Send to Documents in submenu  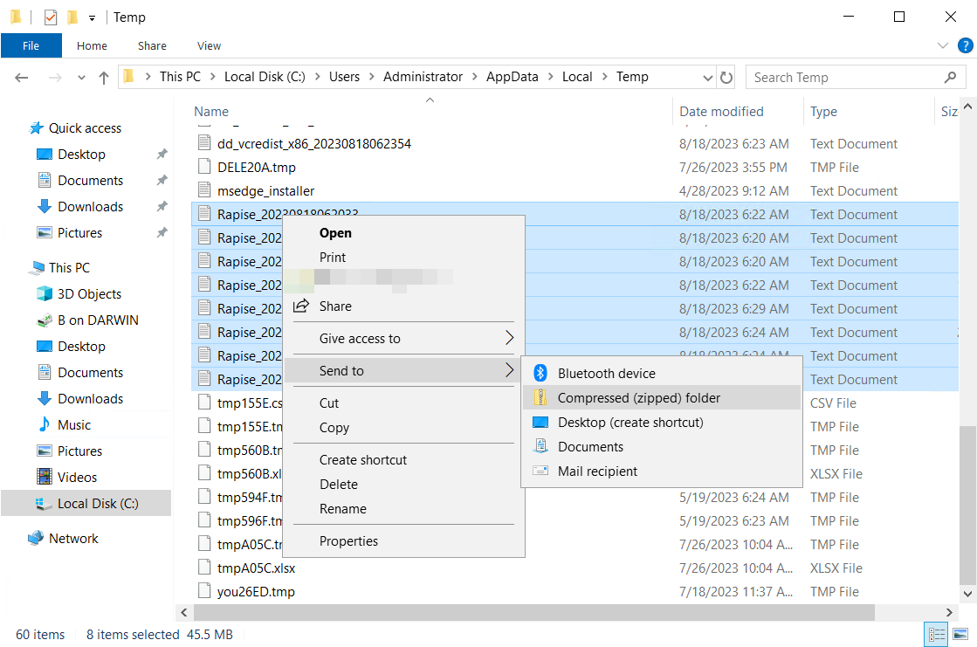point(662,447)
